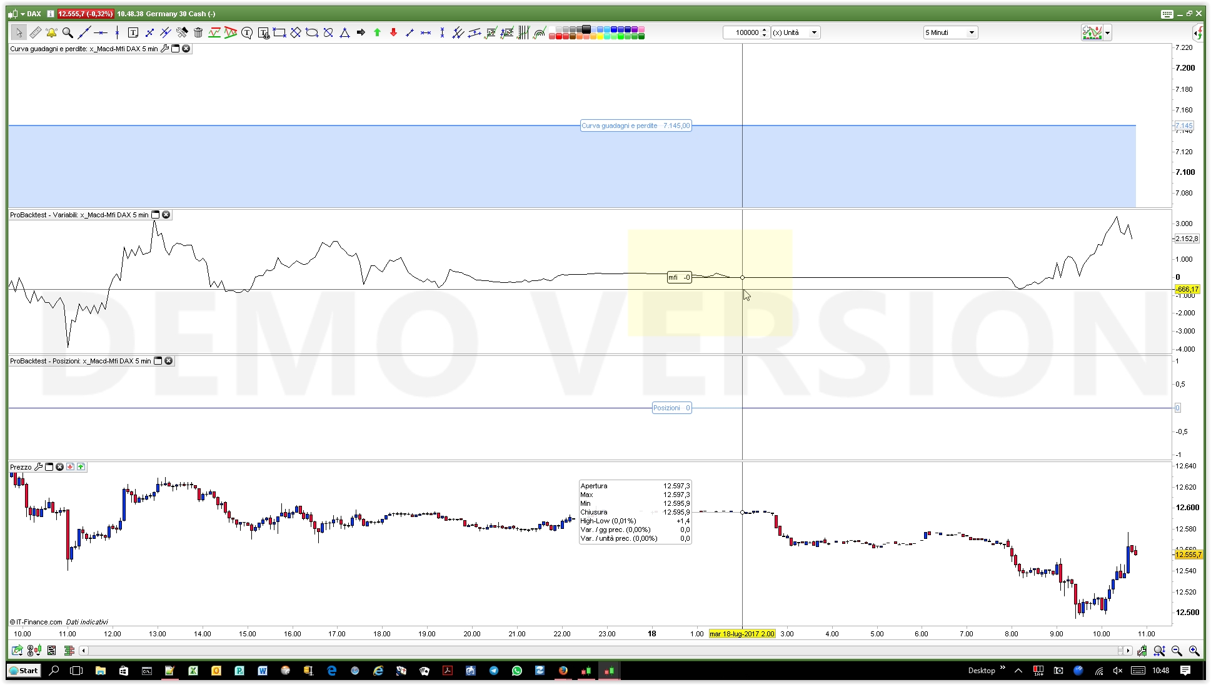
Task: Insert a red down arrow marker
Action: (x=393, y=32)
